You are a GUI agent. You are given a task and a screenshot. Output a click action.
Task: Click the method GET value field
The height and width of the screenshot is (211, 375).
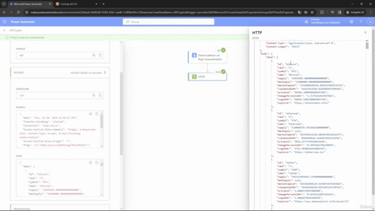click(x=60, y=55)
